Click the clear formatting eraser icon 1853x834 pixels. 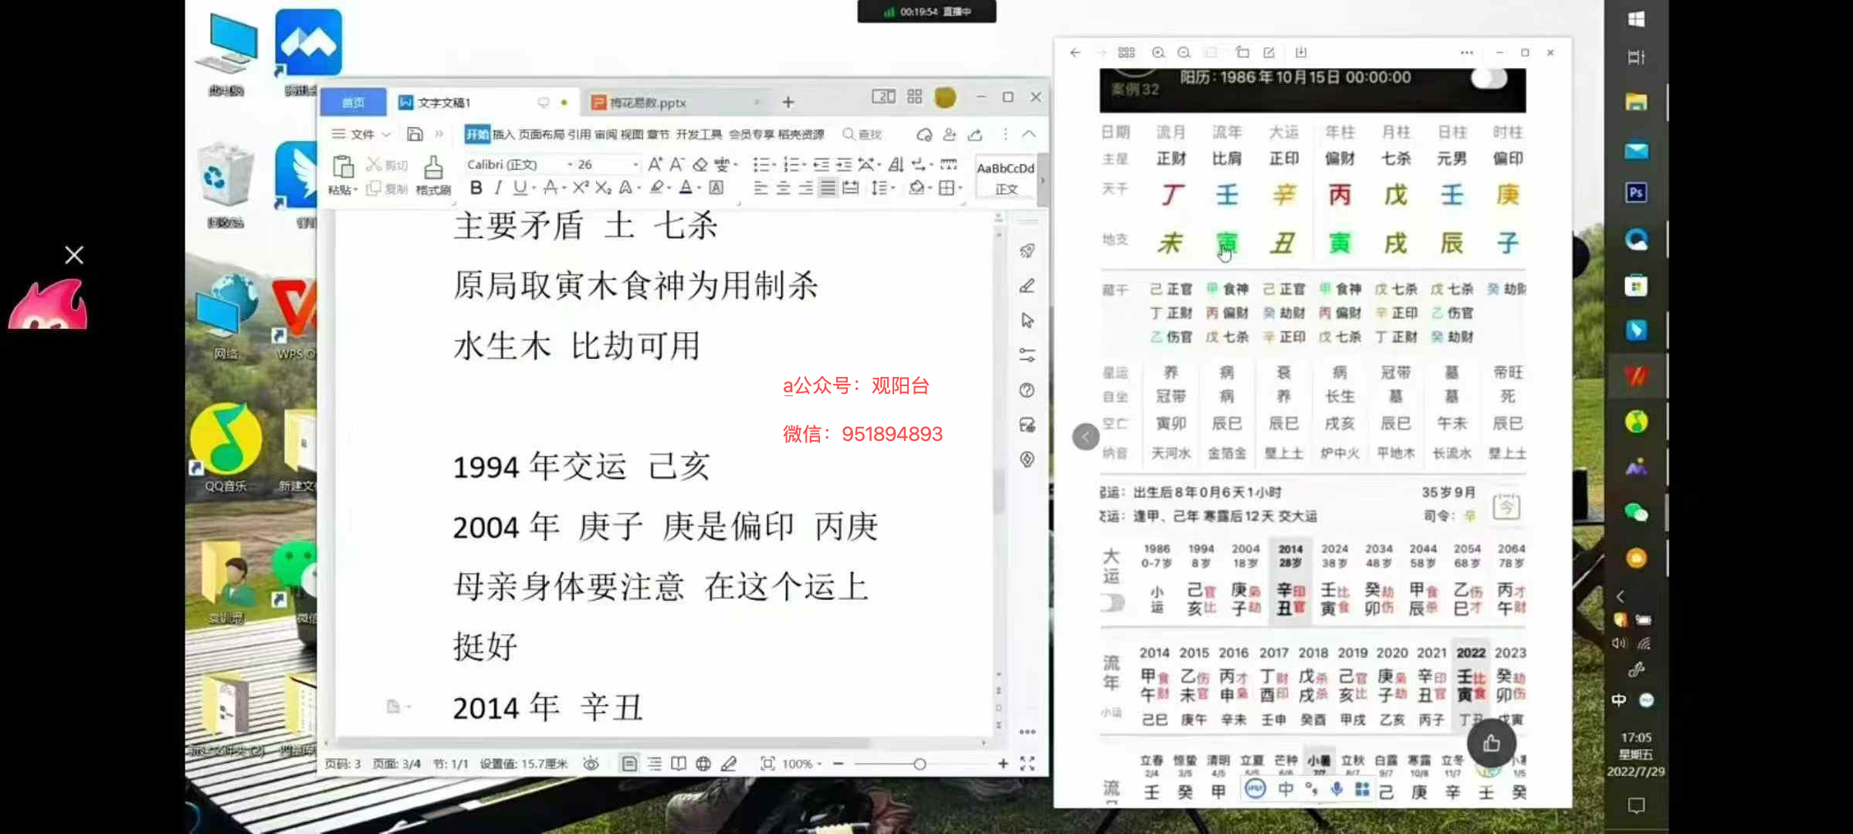[700, 164]
